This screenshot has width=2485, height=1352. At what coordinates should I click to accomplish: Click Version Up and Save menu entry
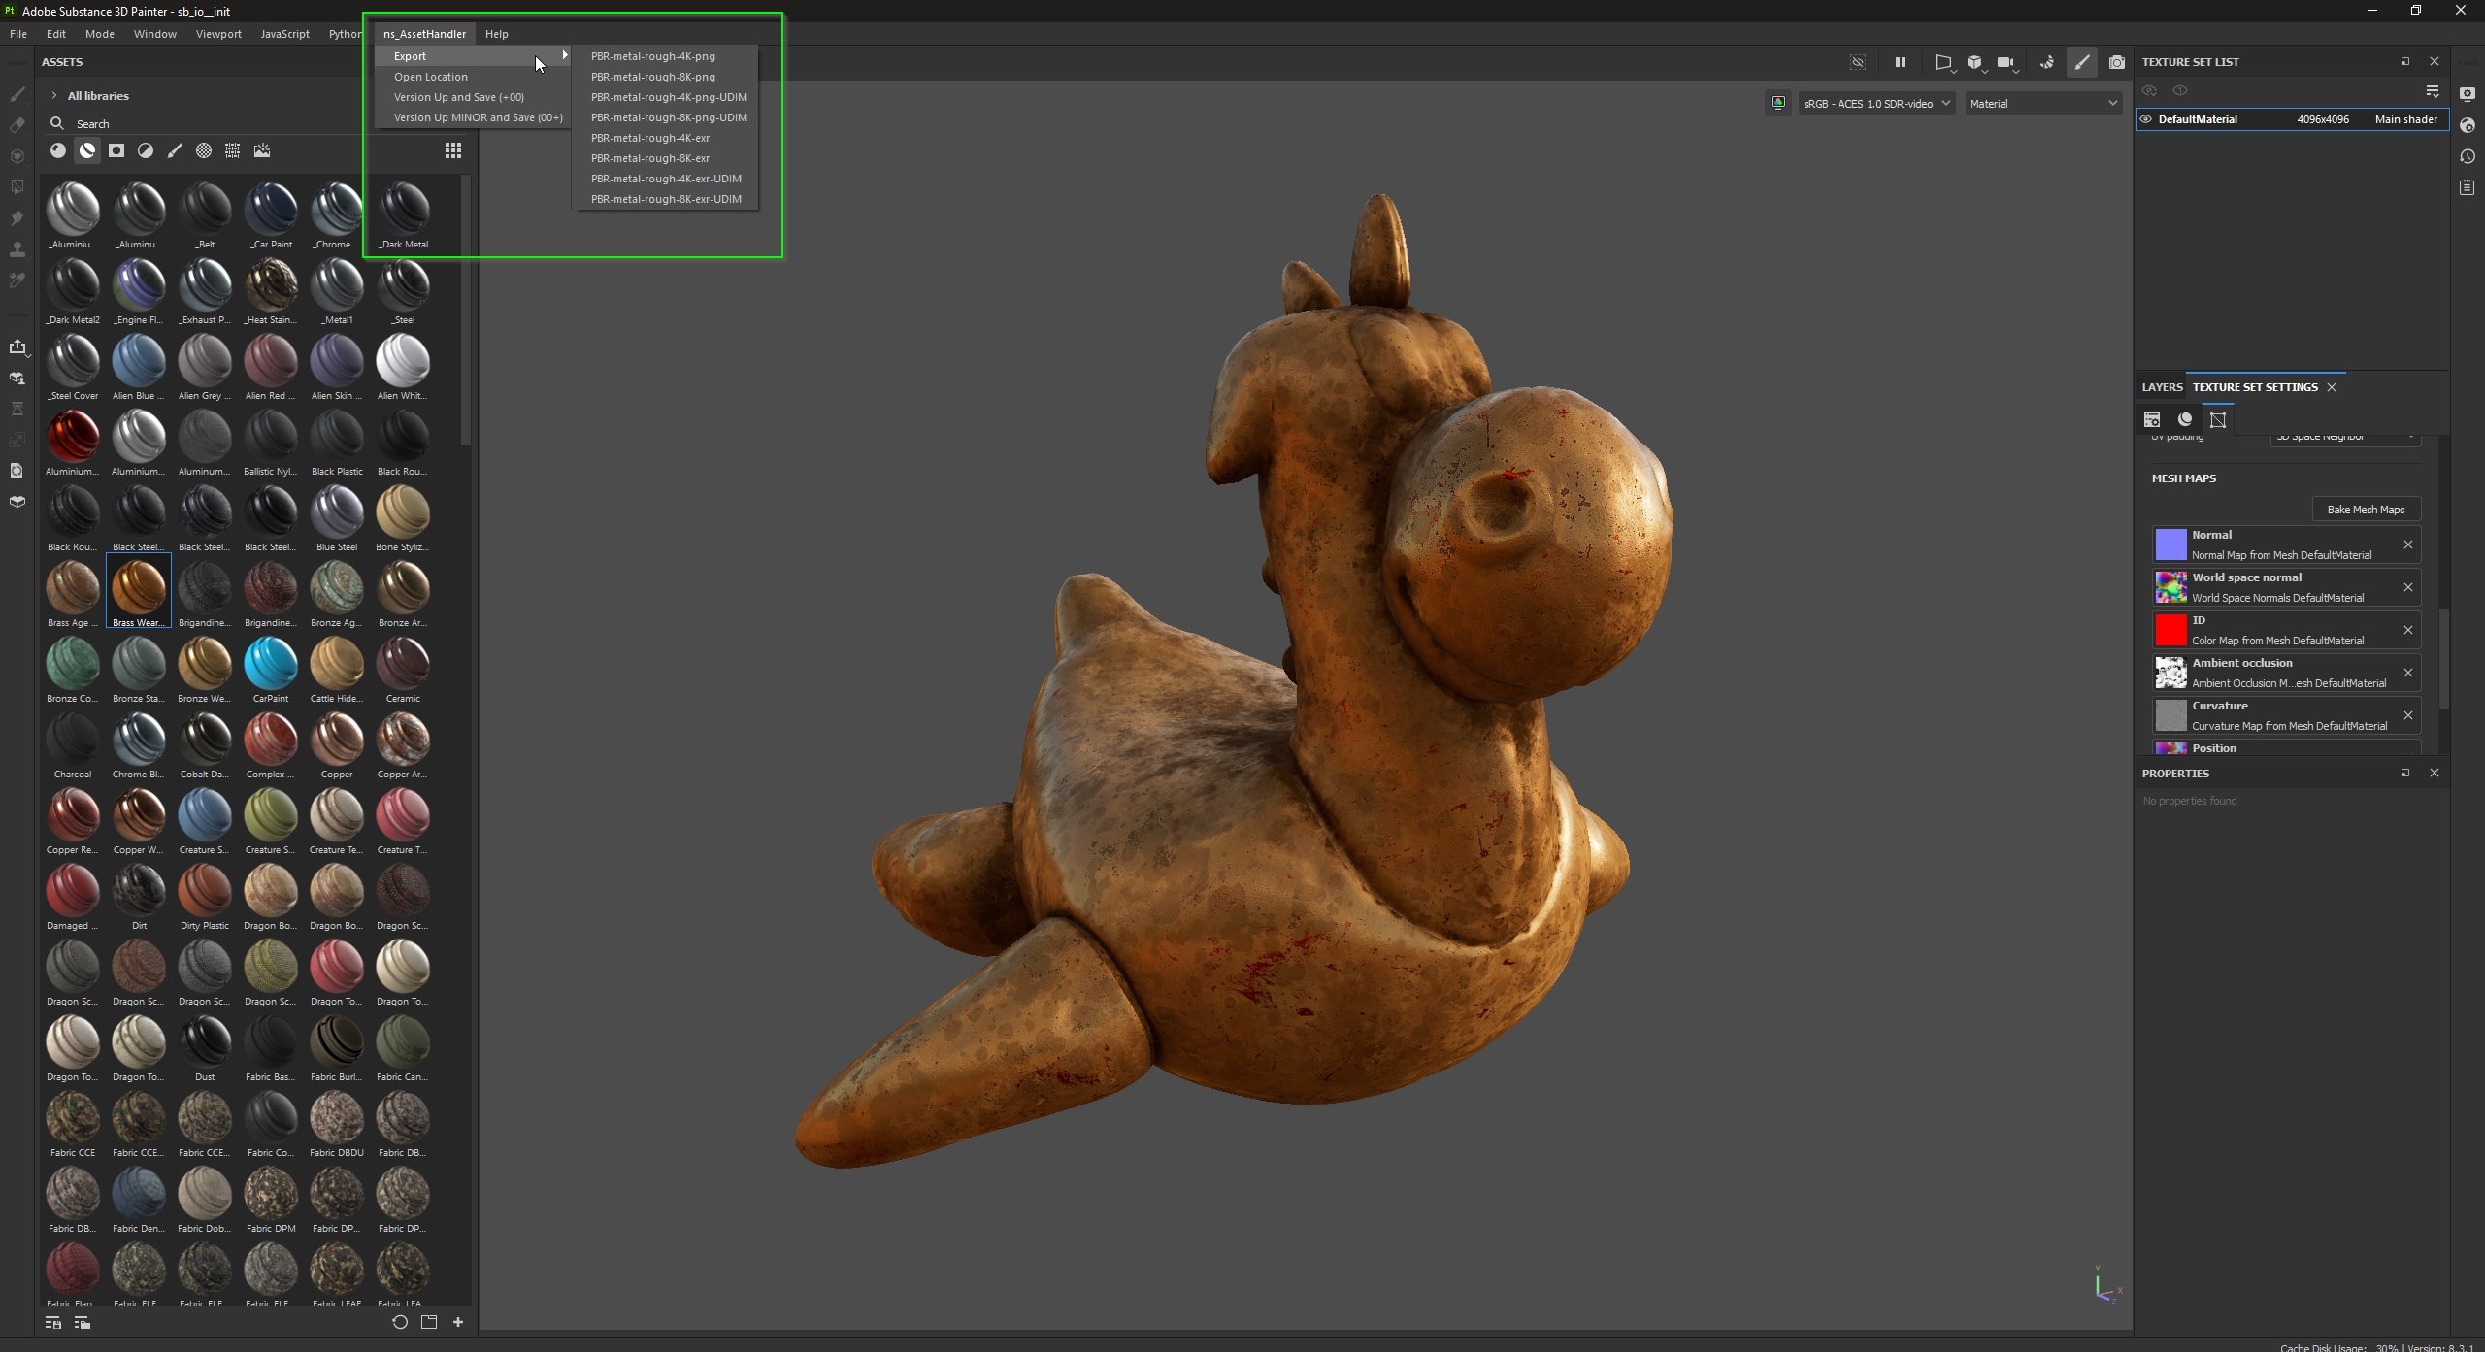click(x=458, y=97)
